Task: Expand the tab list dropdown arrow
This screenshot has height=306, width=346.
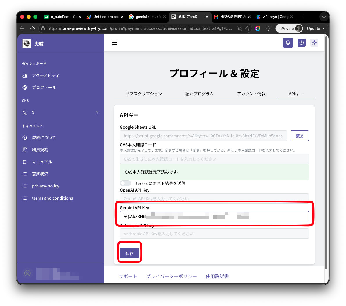Action: pos(324,17)
